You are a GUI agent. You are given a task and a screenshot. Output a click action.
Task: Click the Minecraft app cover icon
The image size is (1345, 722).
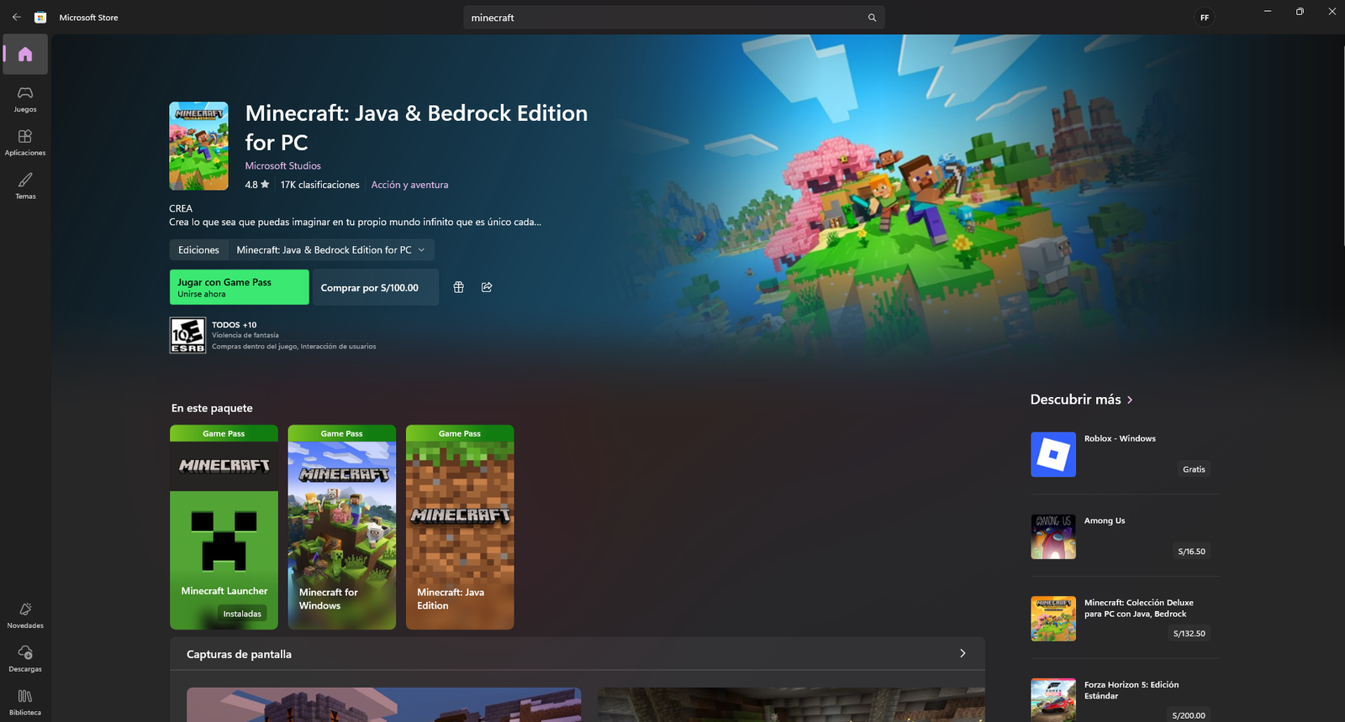pos(198,146)
